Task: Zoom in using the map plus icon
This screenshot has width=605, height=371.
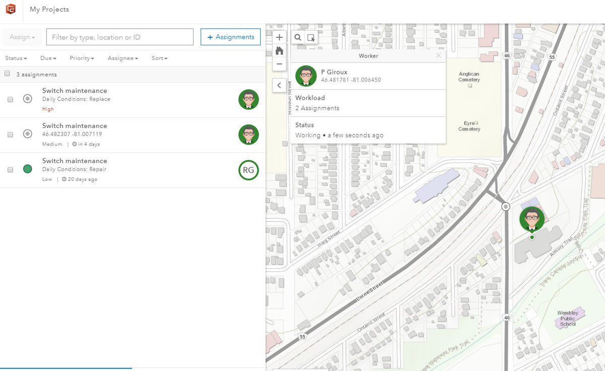Action: point(279,37)
